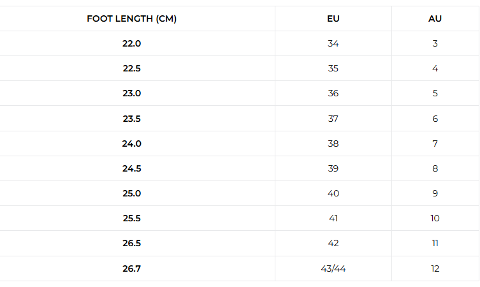Click the AU column header
This screenshot has height=287, width=480.
(435, 18)
